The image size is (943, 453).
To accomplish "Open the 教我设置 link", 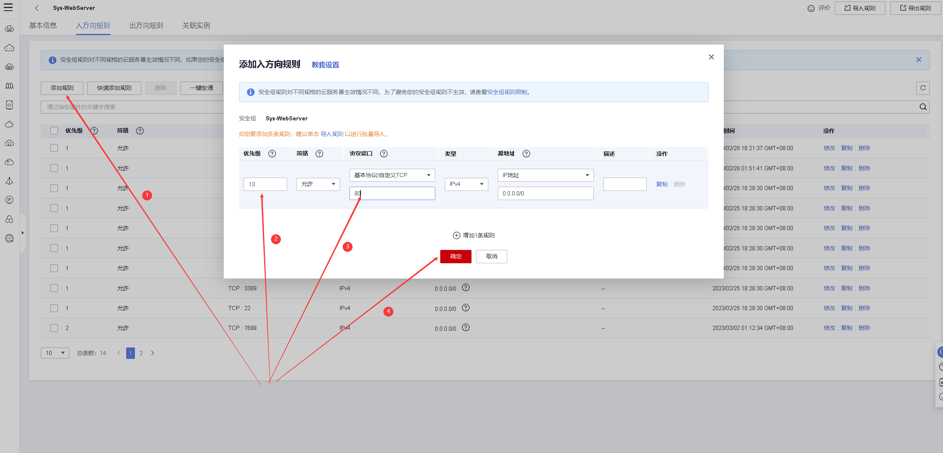I will pyautogui.click(x=325, y=65).
